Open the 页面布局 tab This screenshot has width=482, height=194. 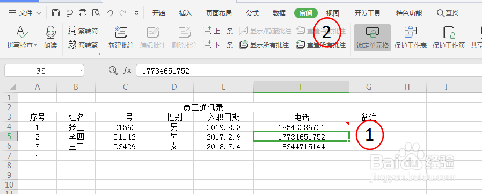[x=218, y=13]
